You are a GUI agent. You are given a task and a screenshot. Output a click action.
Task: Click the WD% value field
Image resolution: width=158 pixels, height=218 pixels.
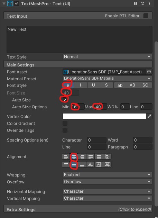point(125,107)
